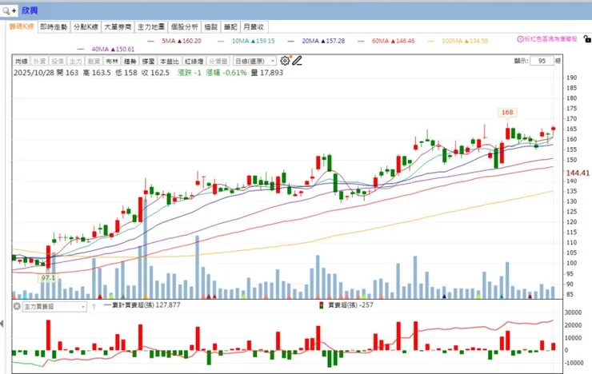
Task: Switch to the 大單券商 tab
Action: [118, 26]
